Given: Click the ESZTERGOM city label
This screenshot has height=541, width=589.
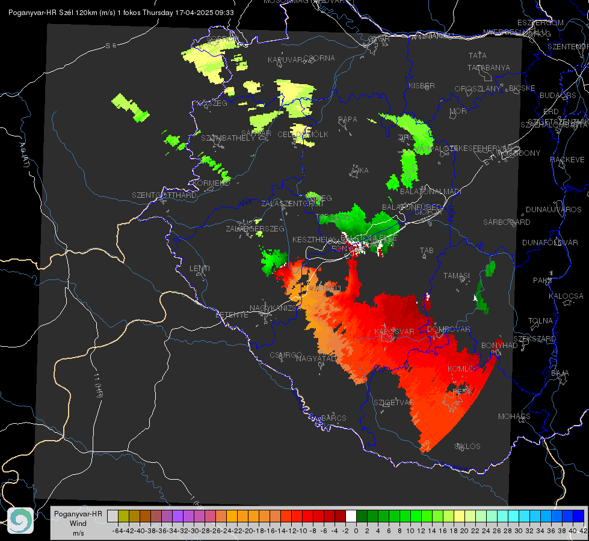Looking at the screenshot, I should click(x=540, y=23).
